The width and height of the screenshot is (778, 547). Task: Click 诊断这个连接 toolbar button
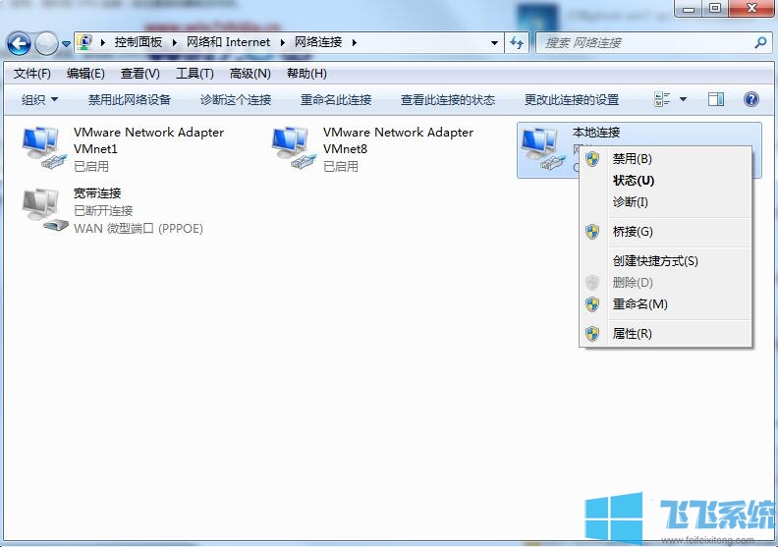[236, 99]
